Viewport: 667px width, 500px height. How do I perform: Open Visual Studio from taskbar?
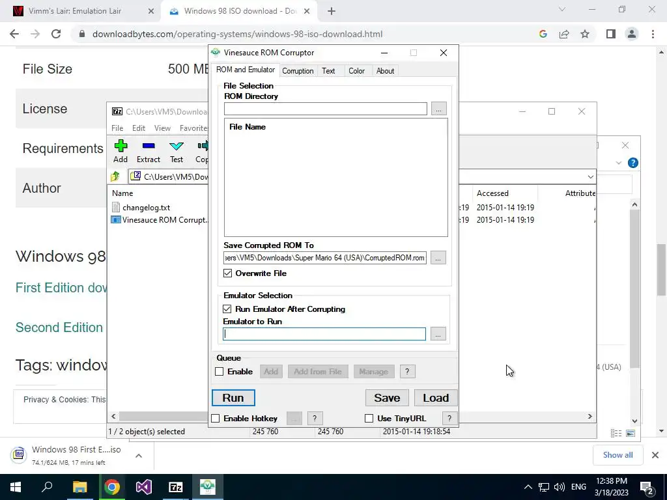pyautogui.click(x=144, y=487)
